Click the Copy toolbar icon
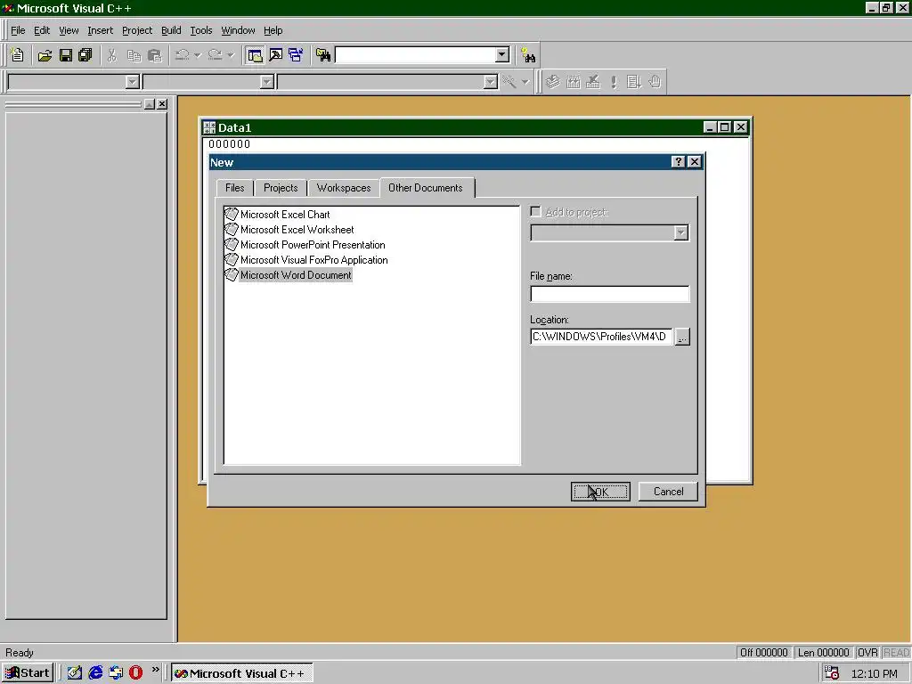The image size is (912, 684). point(134,55)
